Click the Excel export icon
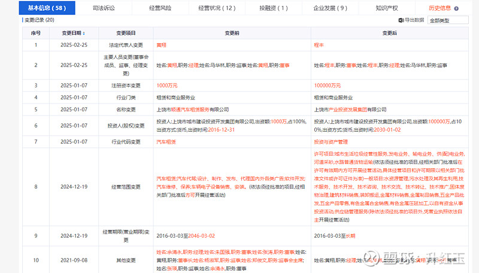Image resolution: width=479 pixels, height=273 pixels. (401, 20)
